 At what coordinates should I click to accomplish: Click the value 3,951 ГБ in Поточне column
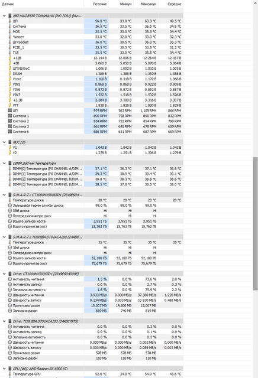coord(100,221)
